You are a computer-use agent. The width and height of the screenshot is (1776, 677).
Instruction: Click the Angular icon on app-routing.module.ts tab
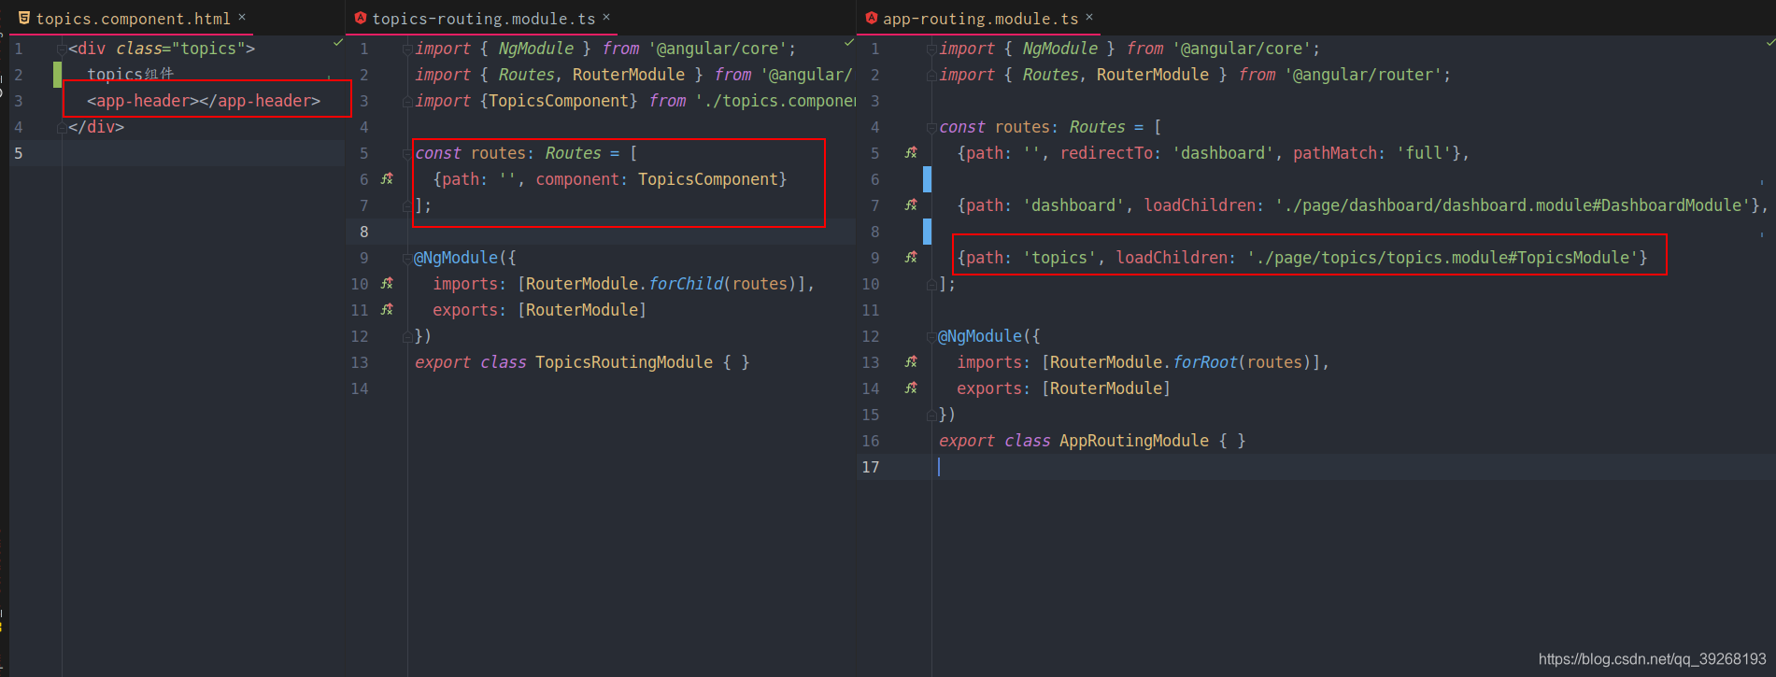tap(871, 18)
